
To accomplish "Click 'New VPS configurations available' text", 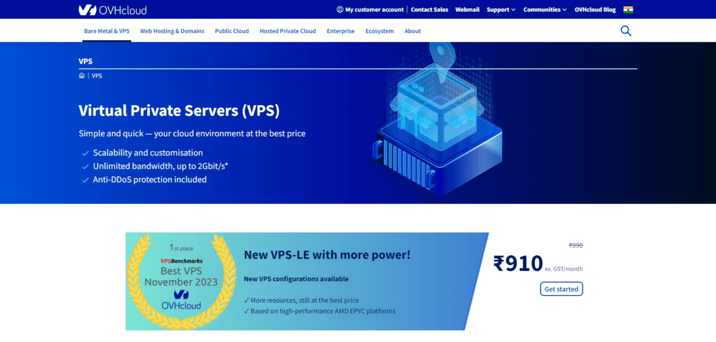I will 296,279.
